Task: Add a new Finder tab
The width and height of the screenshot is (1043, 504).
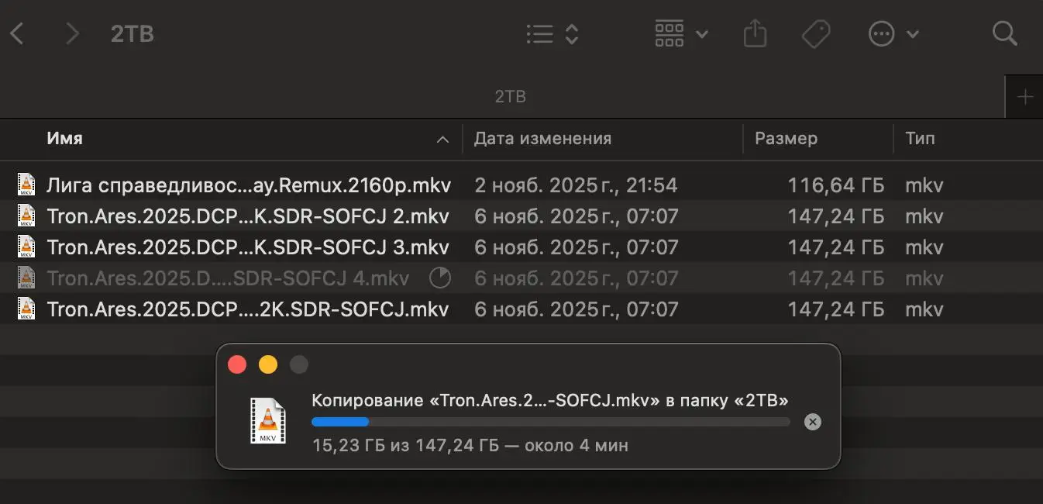Action: pyautogui.click(x=1024, y=98)
